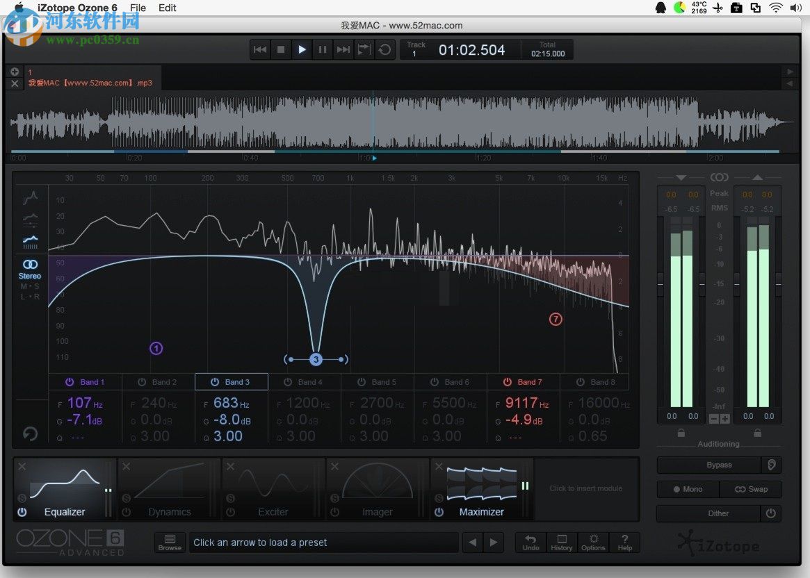Screen dimensions: 810x578
Task: Click the circular reset arrow at bottom left
Action: tap(30, 433)
